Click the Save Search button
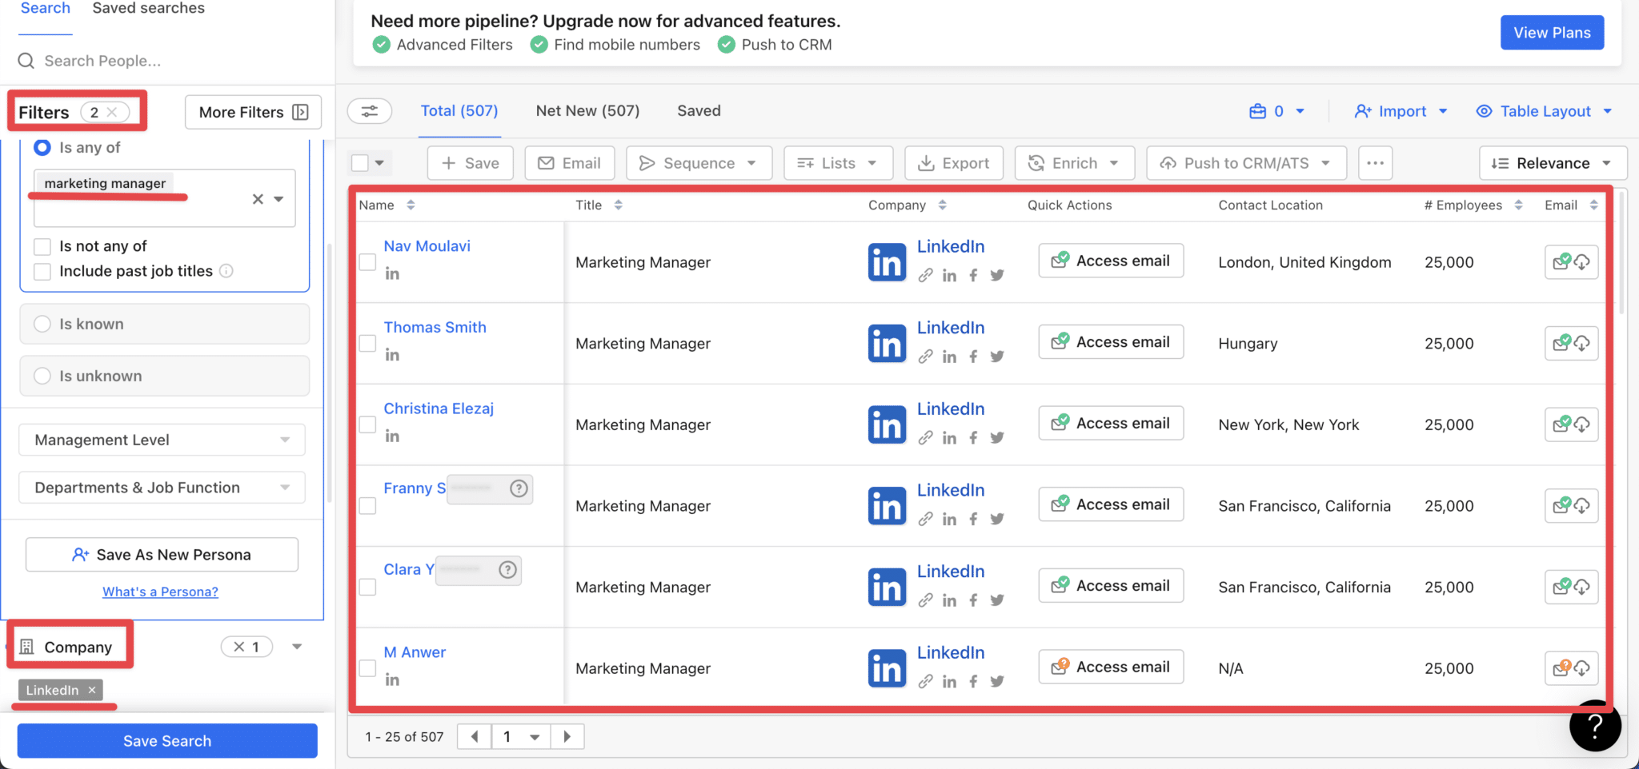This screenshot has height=769, width=1639. (166, 740)
